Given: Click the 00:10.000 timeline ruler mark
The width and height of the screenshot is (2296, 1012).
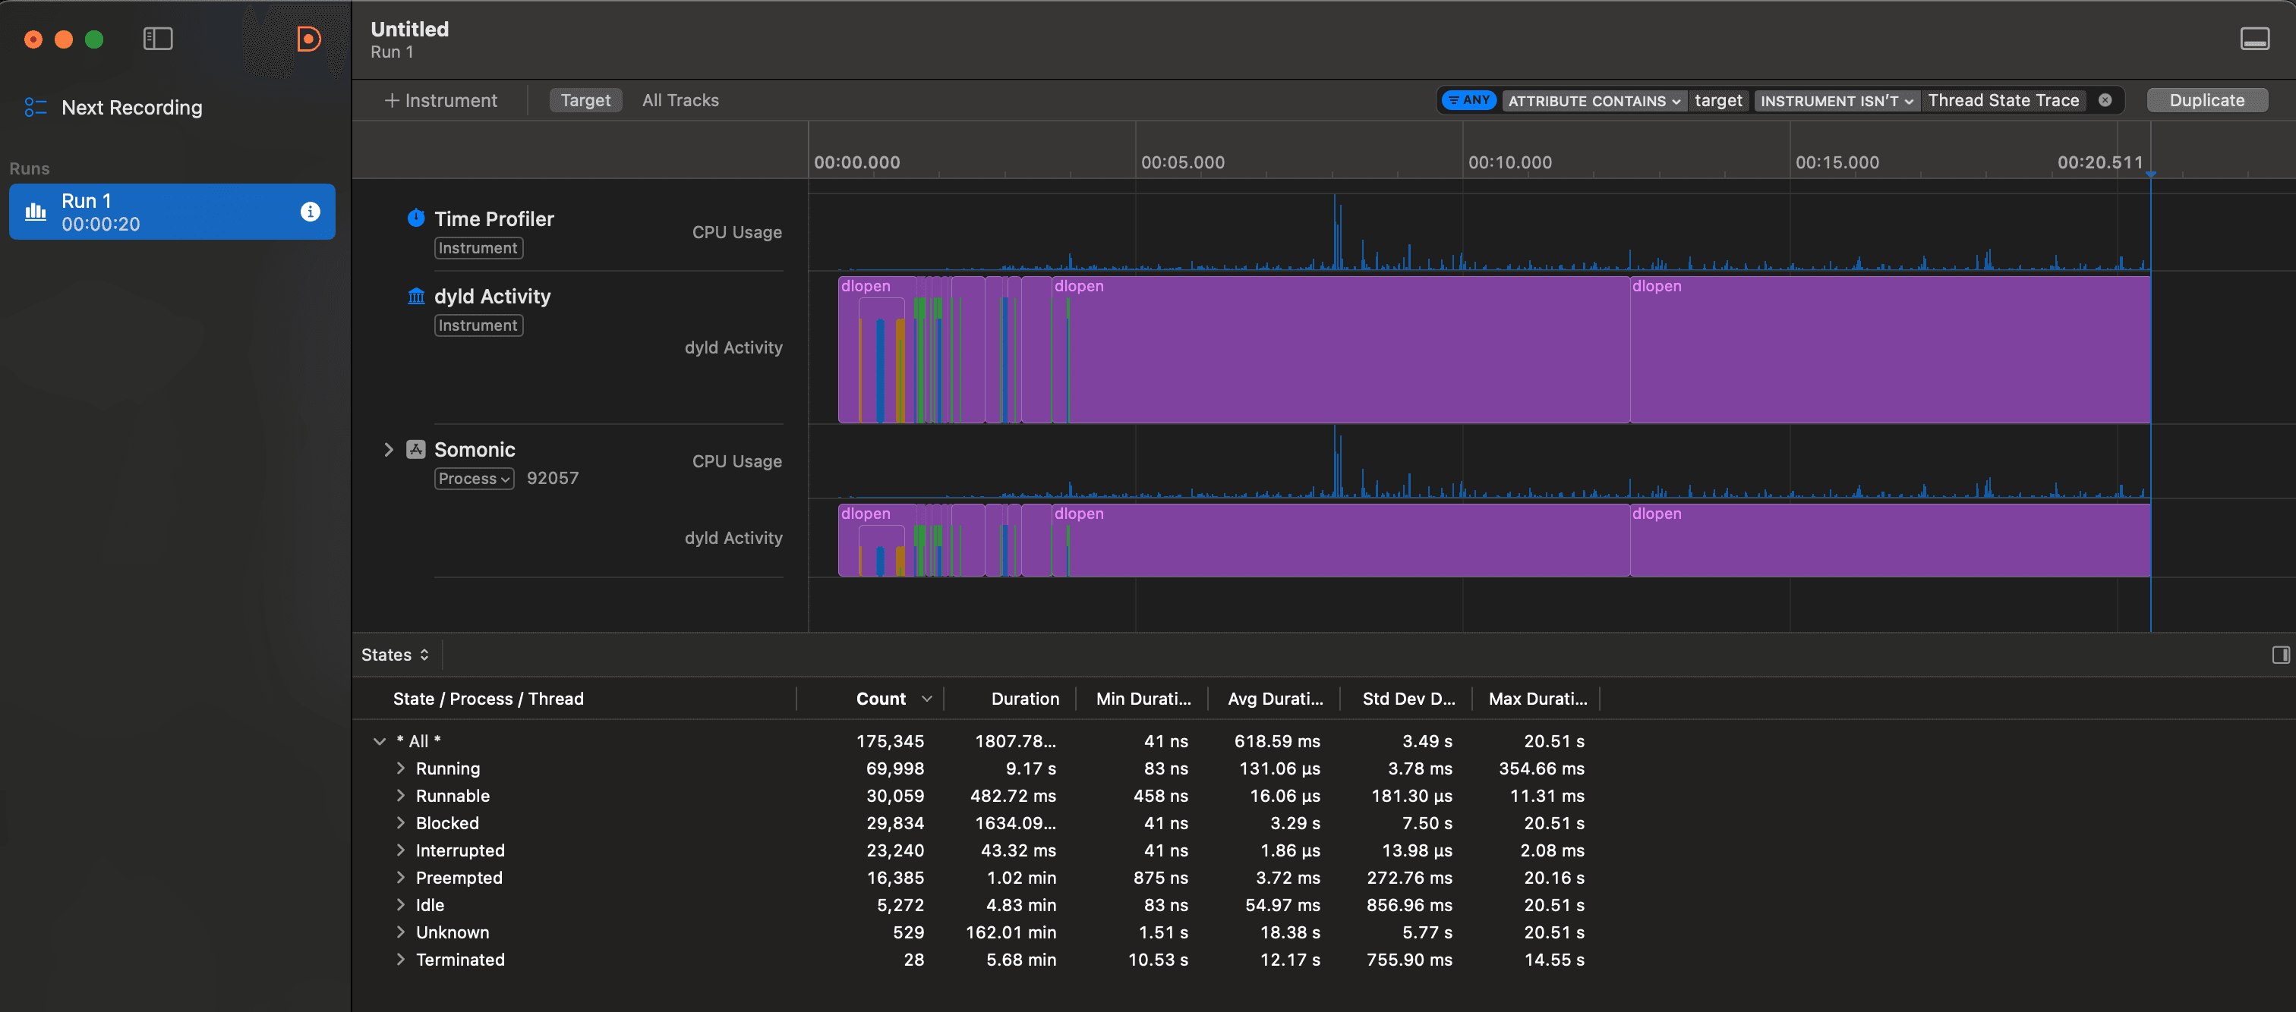Looking at the screenshot, I should coord(1510,163).
